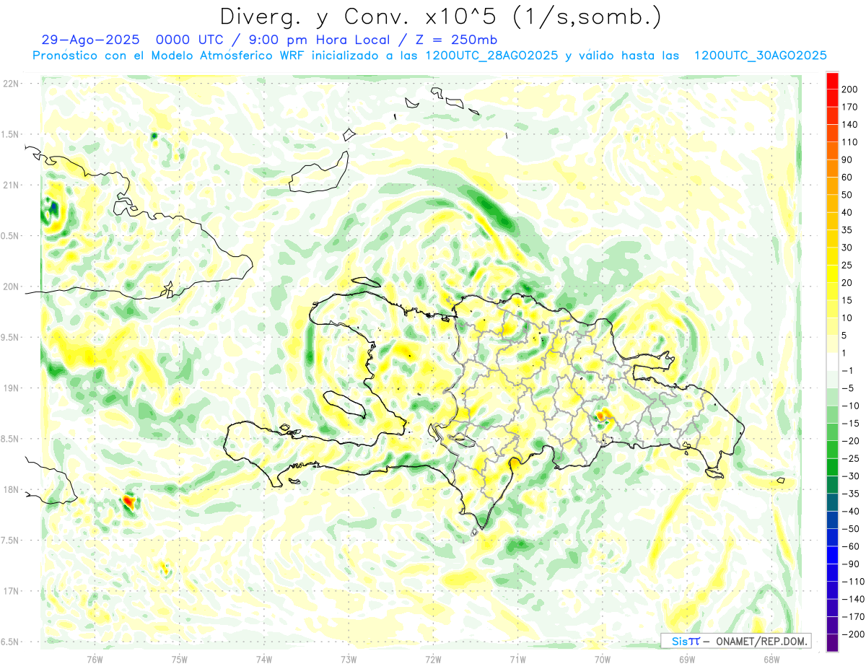Screen dimensions: 866x669
Task: Click the '35' colorbar label
Action: [847, 230]
